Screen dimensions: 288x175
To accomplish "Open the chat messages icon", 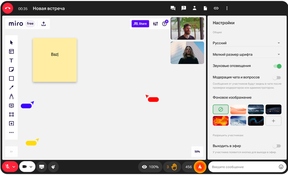I will [x=173, y=8].
